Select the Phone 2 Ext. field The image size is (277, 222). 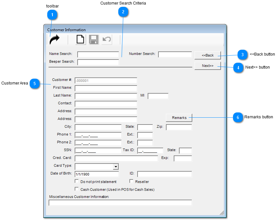click(145, 143)
